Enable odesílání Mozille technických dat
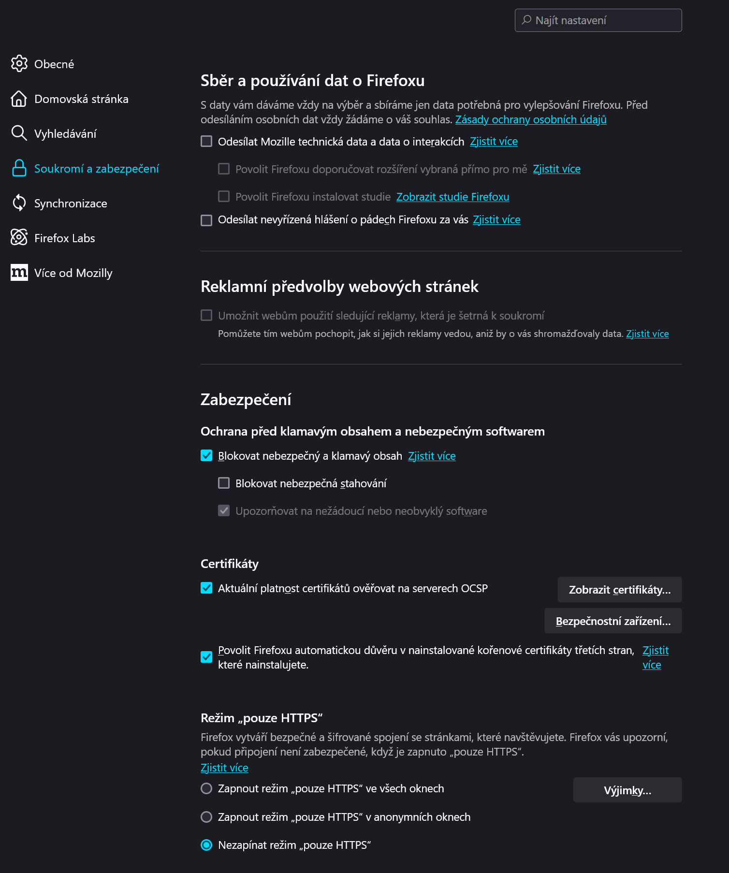729x873 pixels. [206, 142]
